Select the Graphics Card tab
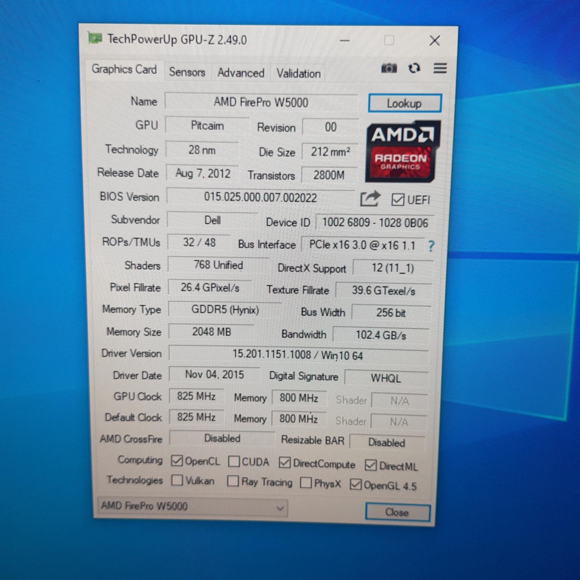 pos(124,69)
